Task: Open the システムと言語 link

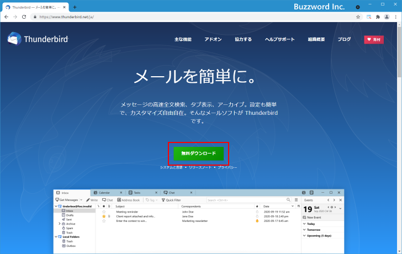Action: point(171,167)
